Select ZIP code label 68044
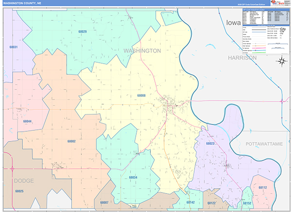This screenshot has width=292, height=212. point(27,122)
